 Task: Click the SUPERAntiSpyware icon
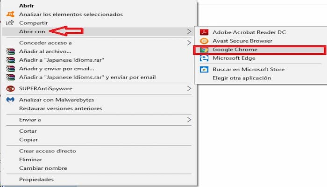pyautogui.click(x=10, y=88)
